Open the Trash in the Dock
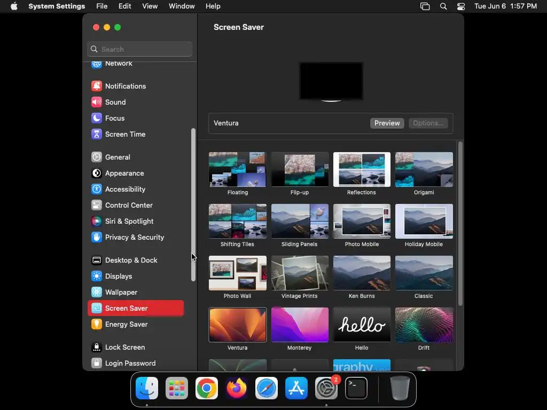 [x=400, y=388]
